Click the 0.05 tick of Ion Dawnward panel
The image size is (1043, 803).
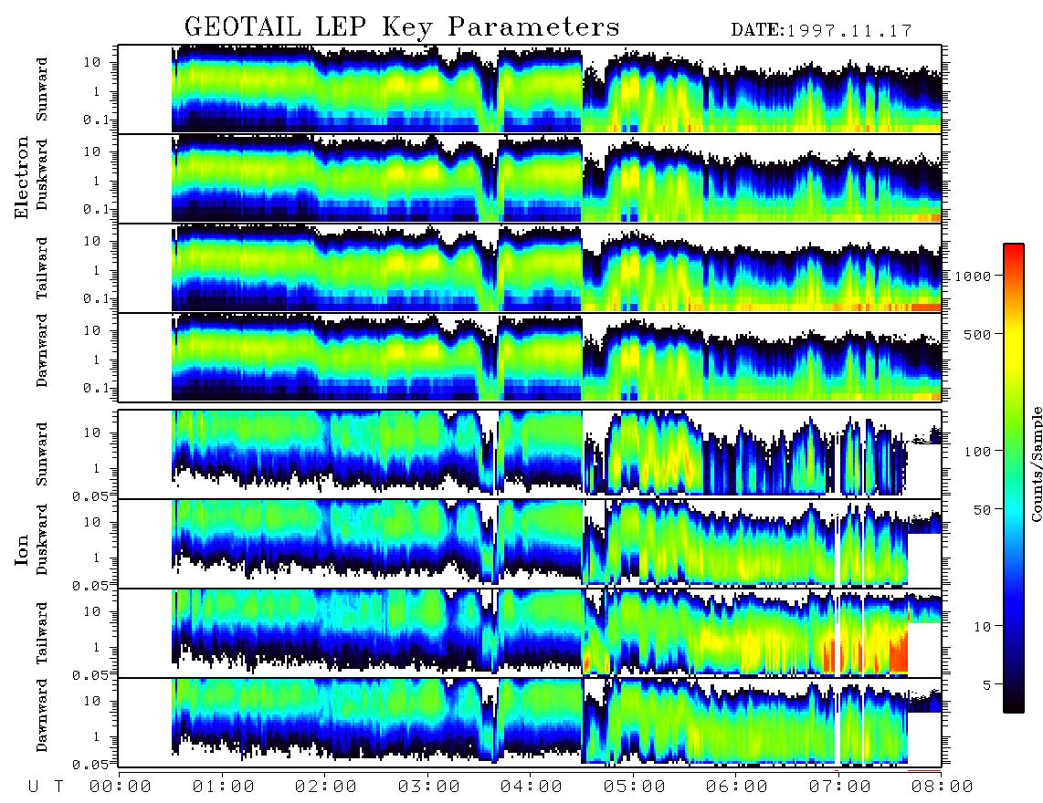tap(90, 765)
